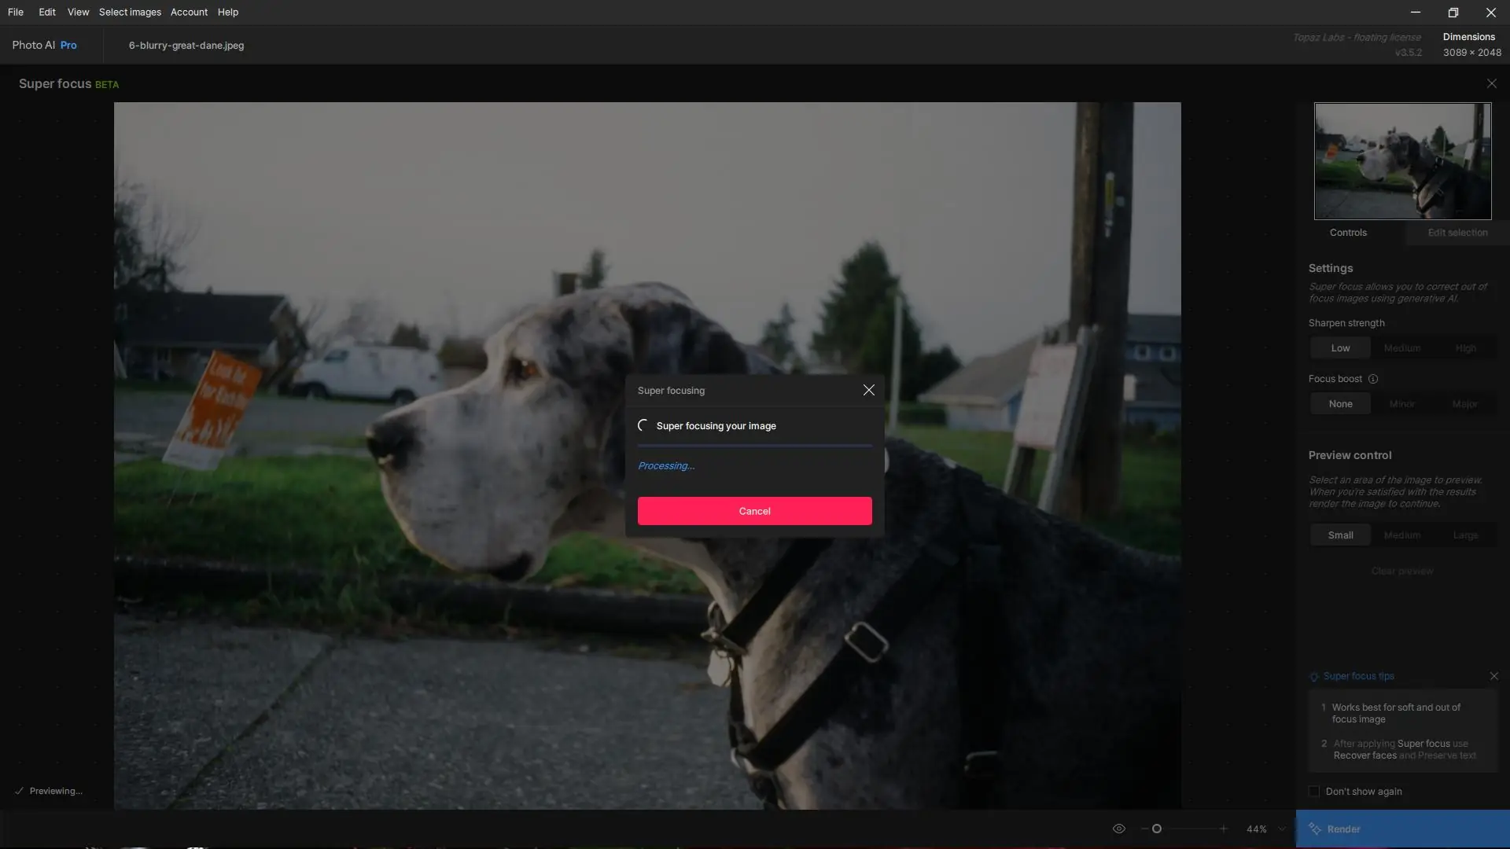This screenshot has height=849, width=1510.
Task: Click the zoom slider handle
Action: click(x=1157, y=829)
